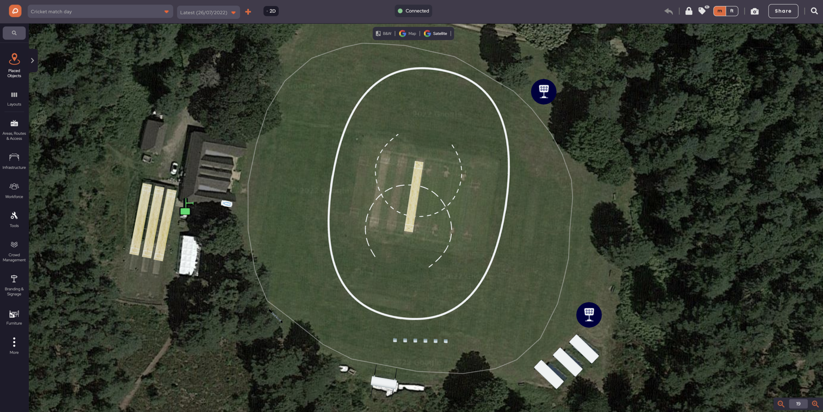Select the cricket pitch strip object
Image resolution: width=823 pixels, height=412 pixels.
tap(414, 196)
